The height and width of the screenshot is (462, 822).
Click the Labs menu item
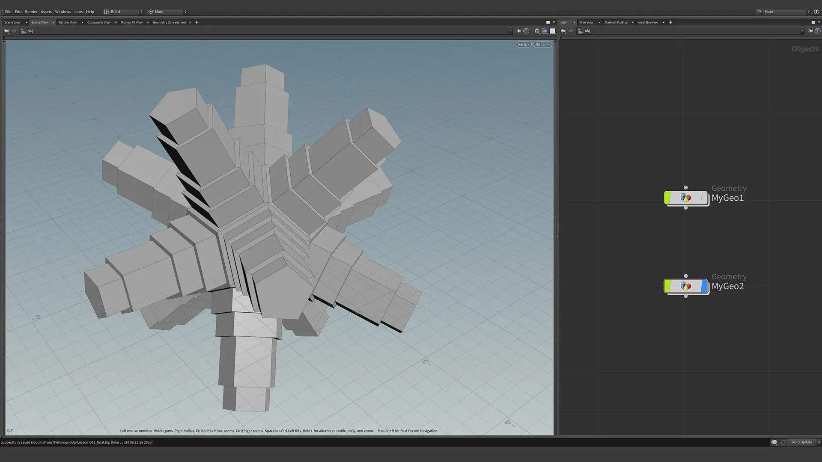(x=78, y=11)
